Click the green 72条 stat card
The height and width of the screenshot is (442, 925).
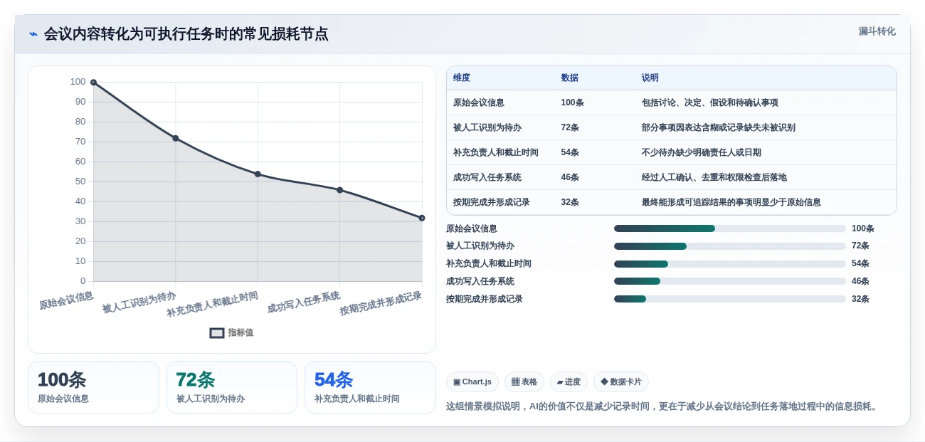click(232, 387)
